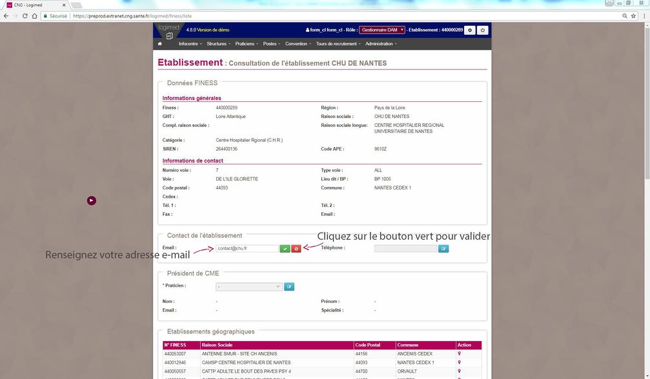Screen dimensions: 650x379
Task: Click Code APE value 8610Z
Action: point(380,149)
